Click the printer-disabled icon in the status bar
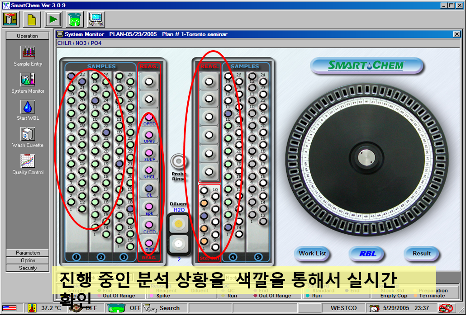 [x=446, y=308]
